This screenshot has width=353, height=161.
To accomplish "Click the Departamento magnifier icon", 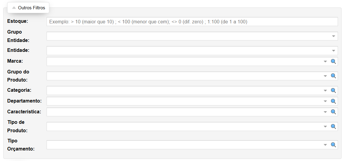I will [333, 101].
